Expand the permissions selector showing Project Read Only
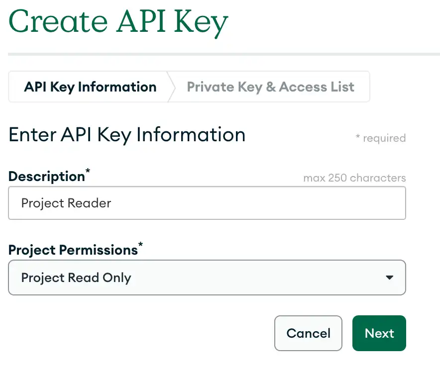The width and height of the screenshot is (440, 377). click(x=207, y=278)
